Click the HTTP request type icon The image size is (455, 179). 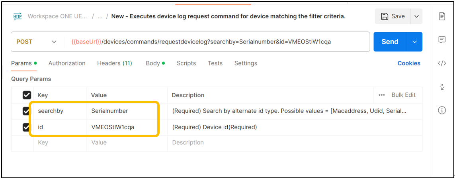click(x=18, y=16)
